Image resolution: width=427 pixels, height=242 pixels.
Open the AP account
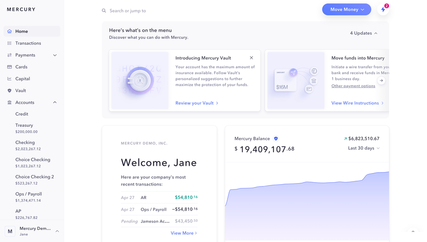pyautogui.click(x=27, y=214)
